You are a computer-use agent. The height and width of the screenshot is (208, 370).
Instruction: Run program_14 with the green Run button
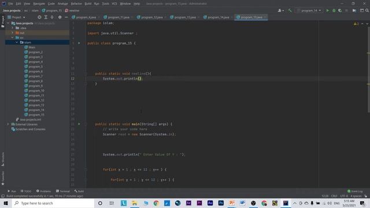coord(328,10)
